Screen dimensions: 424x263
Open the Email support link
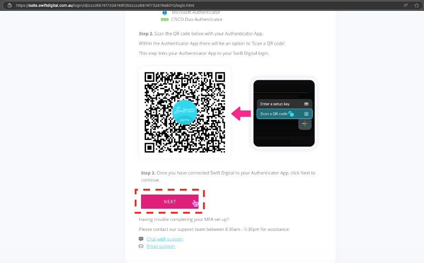(160, 246)
